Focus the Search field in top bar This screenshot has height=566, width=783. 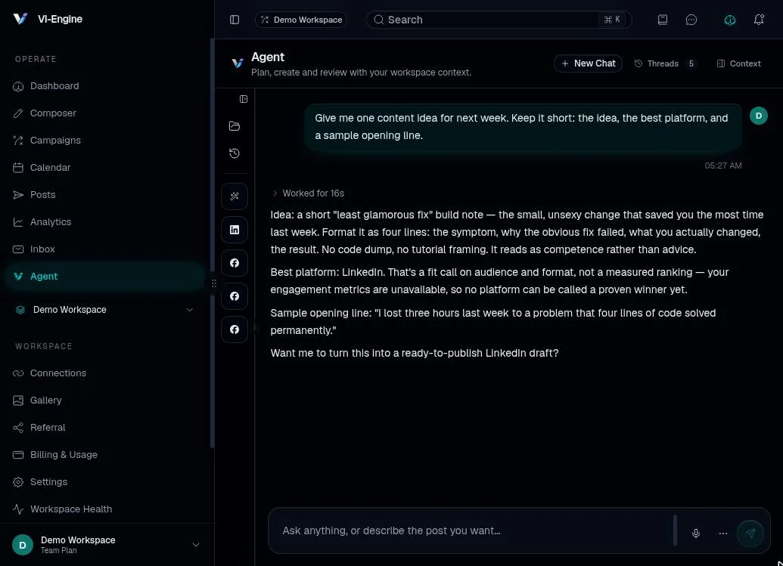pos(499,20)
